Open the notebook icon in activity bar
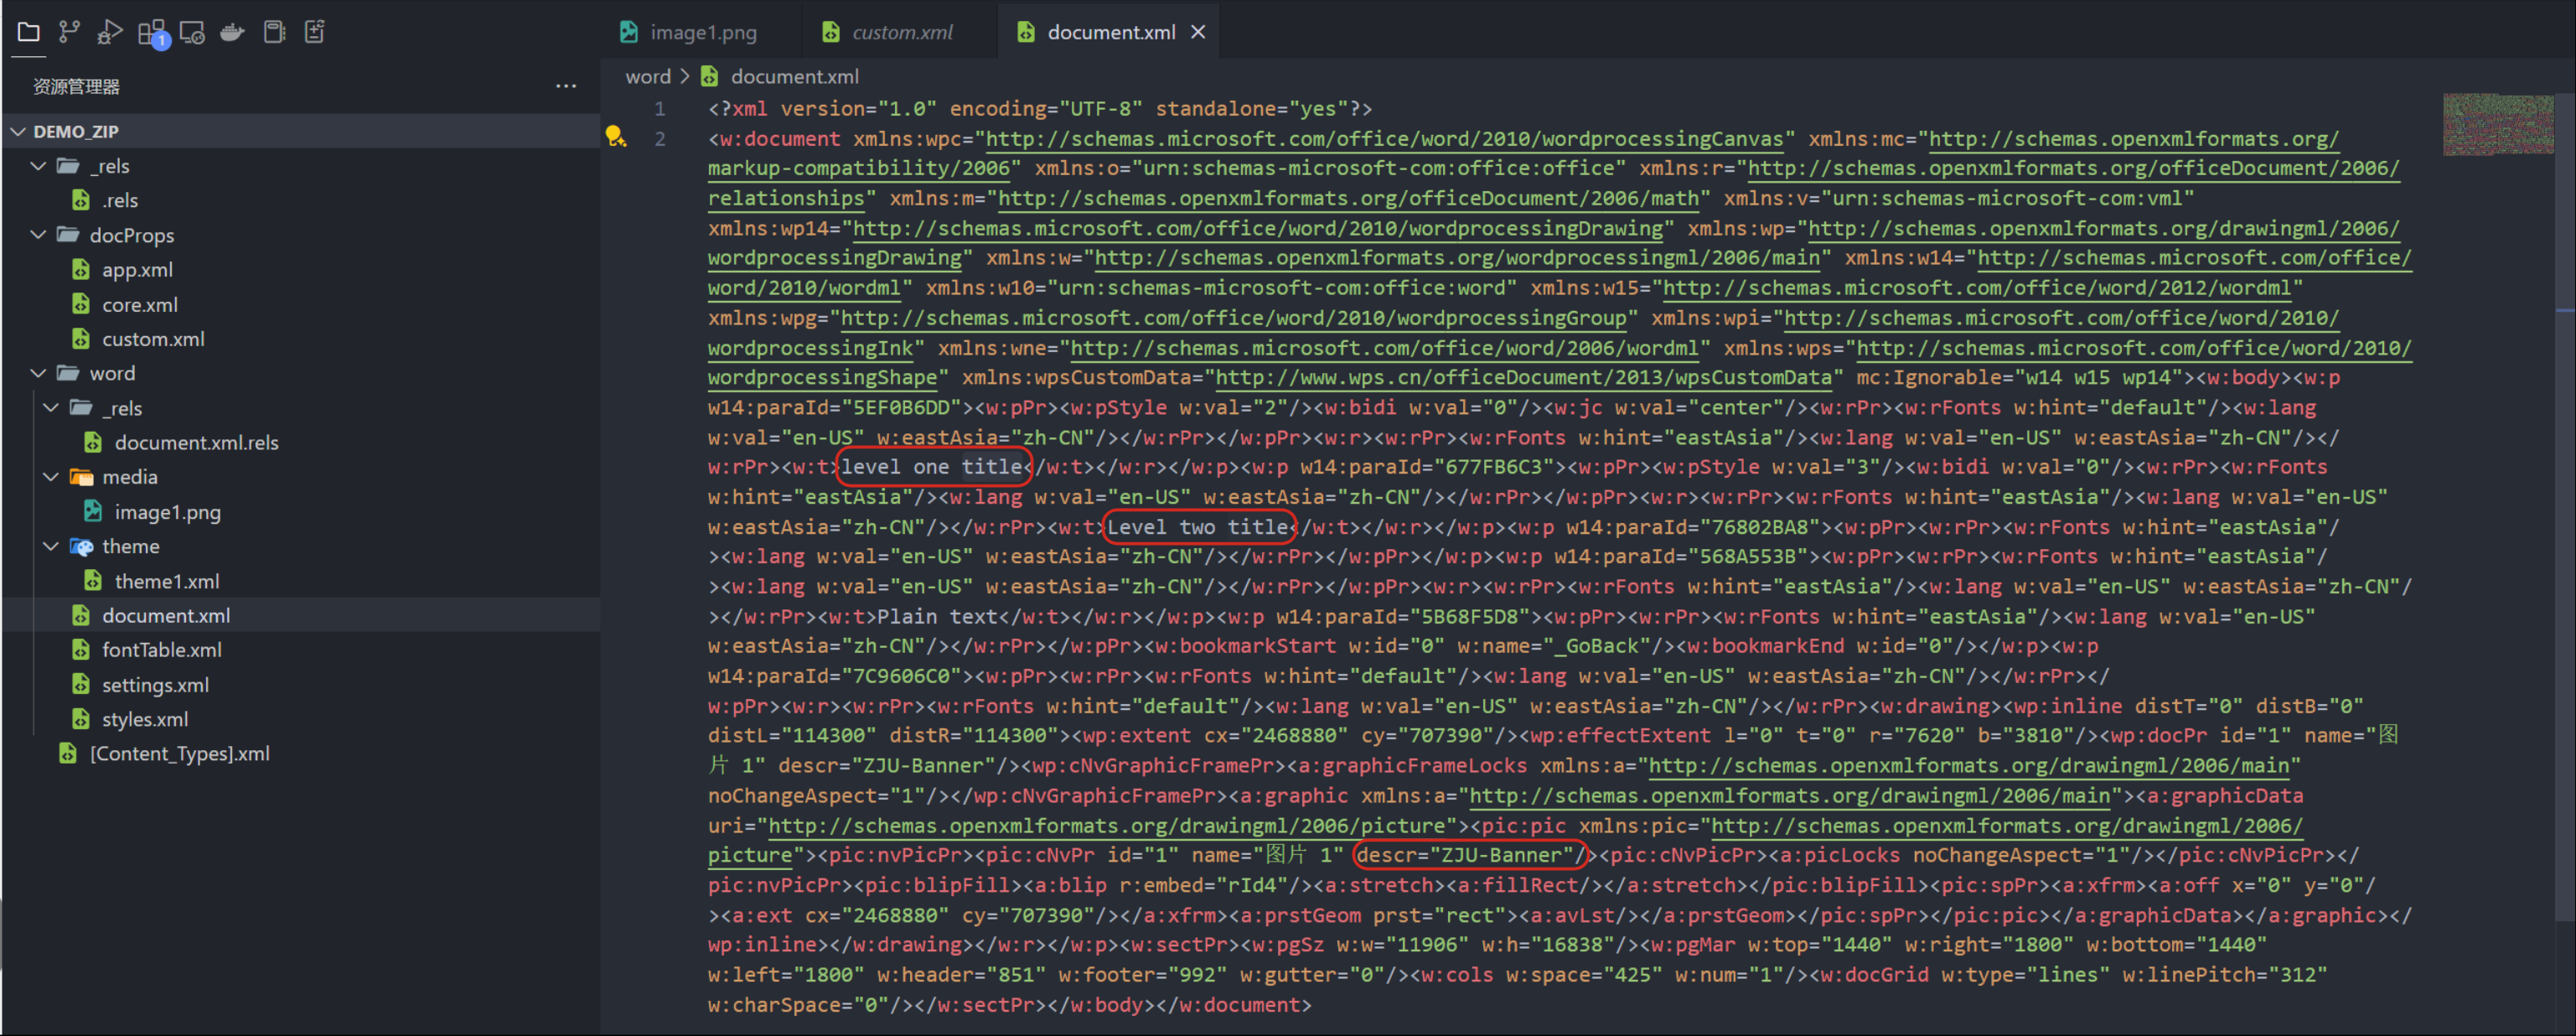Screen dimensions: 2576x1036 (274, 32)
